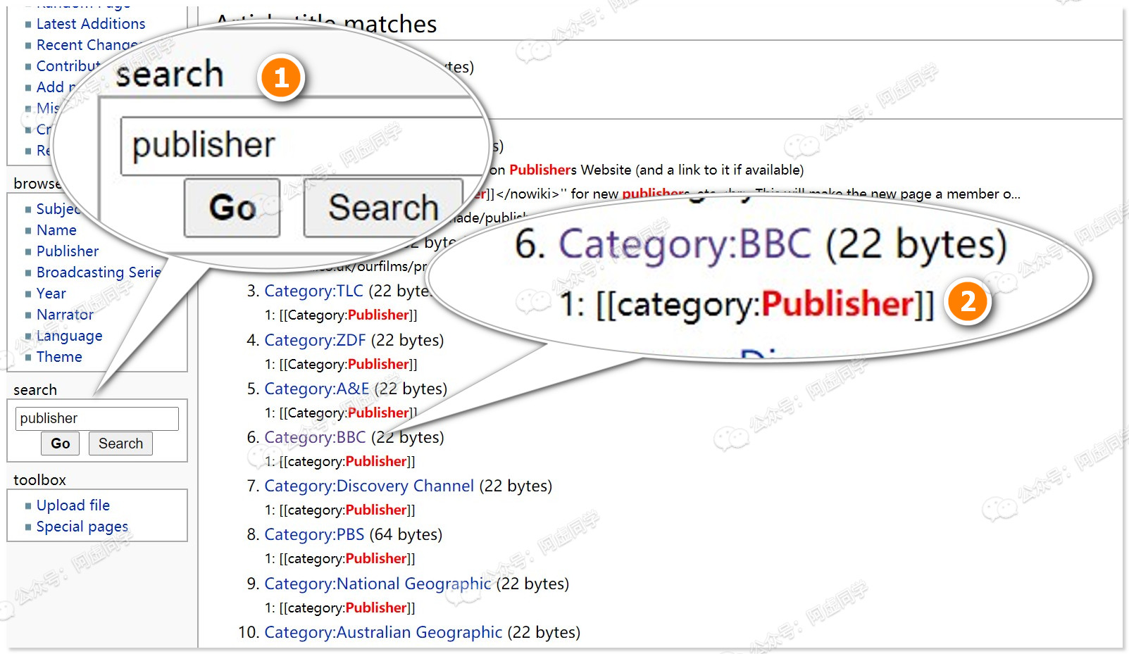Open the Theme browse link
This screenshot has width=1129, height=654.
tap(59, 357)
